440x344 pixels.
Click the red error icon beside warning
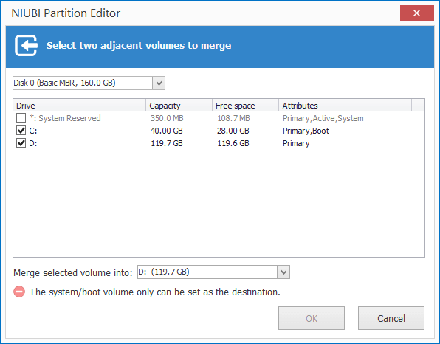(19, 292)
